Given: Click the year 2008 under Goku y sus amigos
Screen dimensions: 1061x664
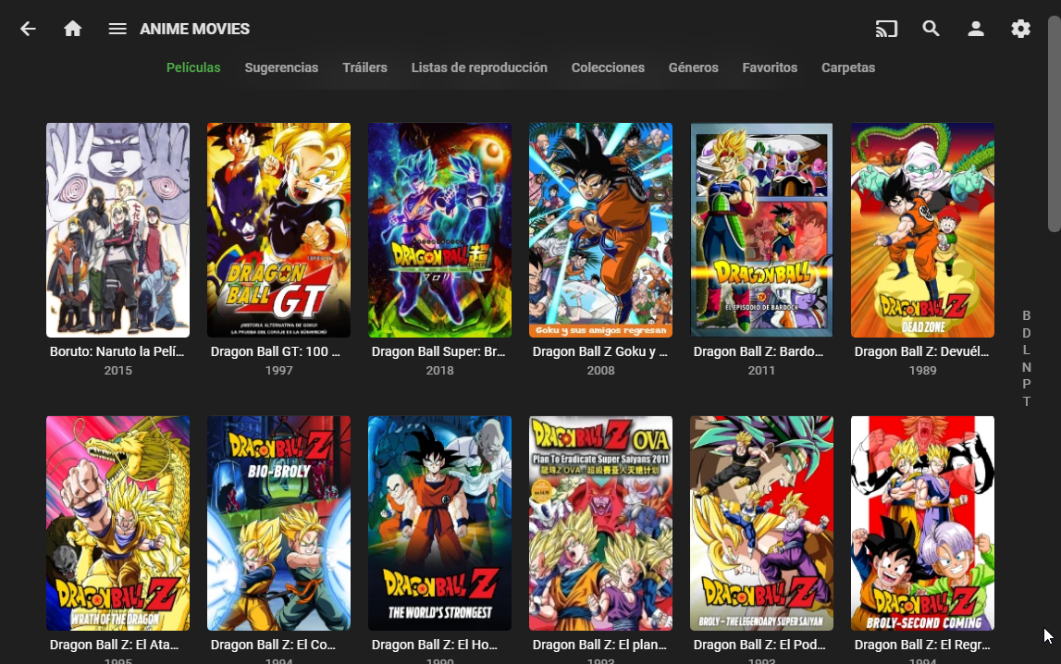Looking at the screenshot, I should point(601,371).
